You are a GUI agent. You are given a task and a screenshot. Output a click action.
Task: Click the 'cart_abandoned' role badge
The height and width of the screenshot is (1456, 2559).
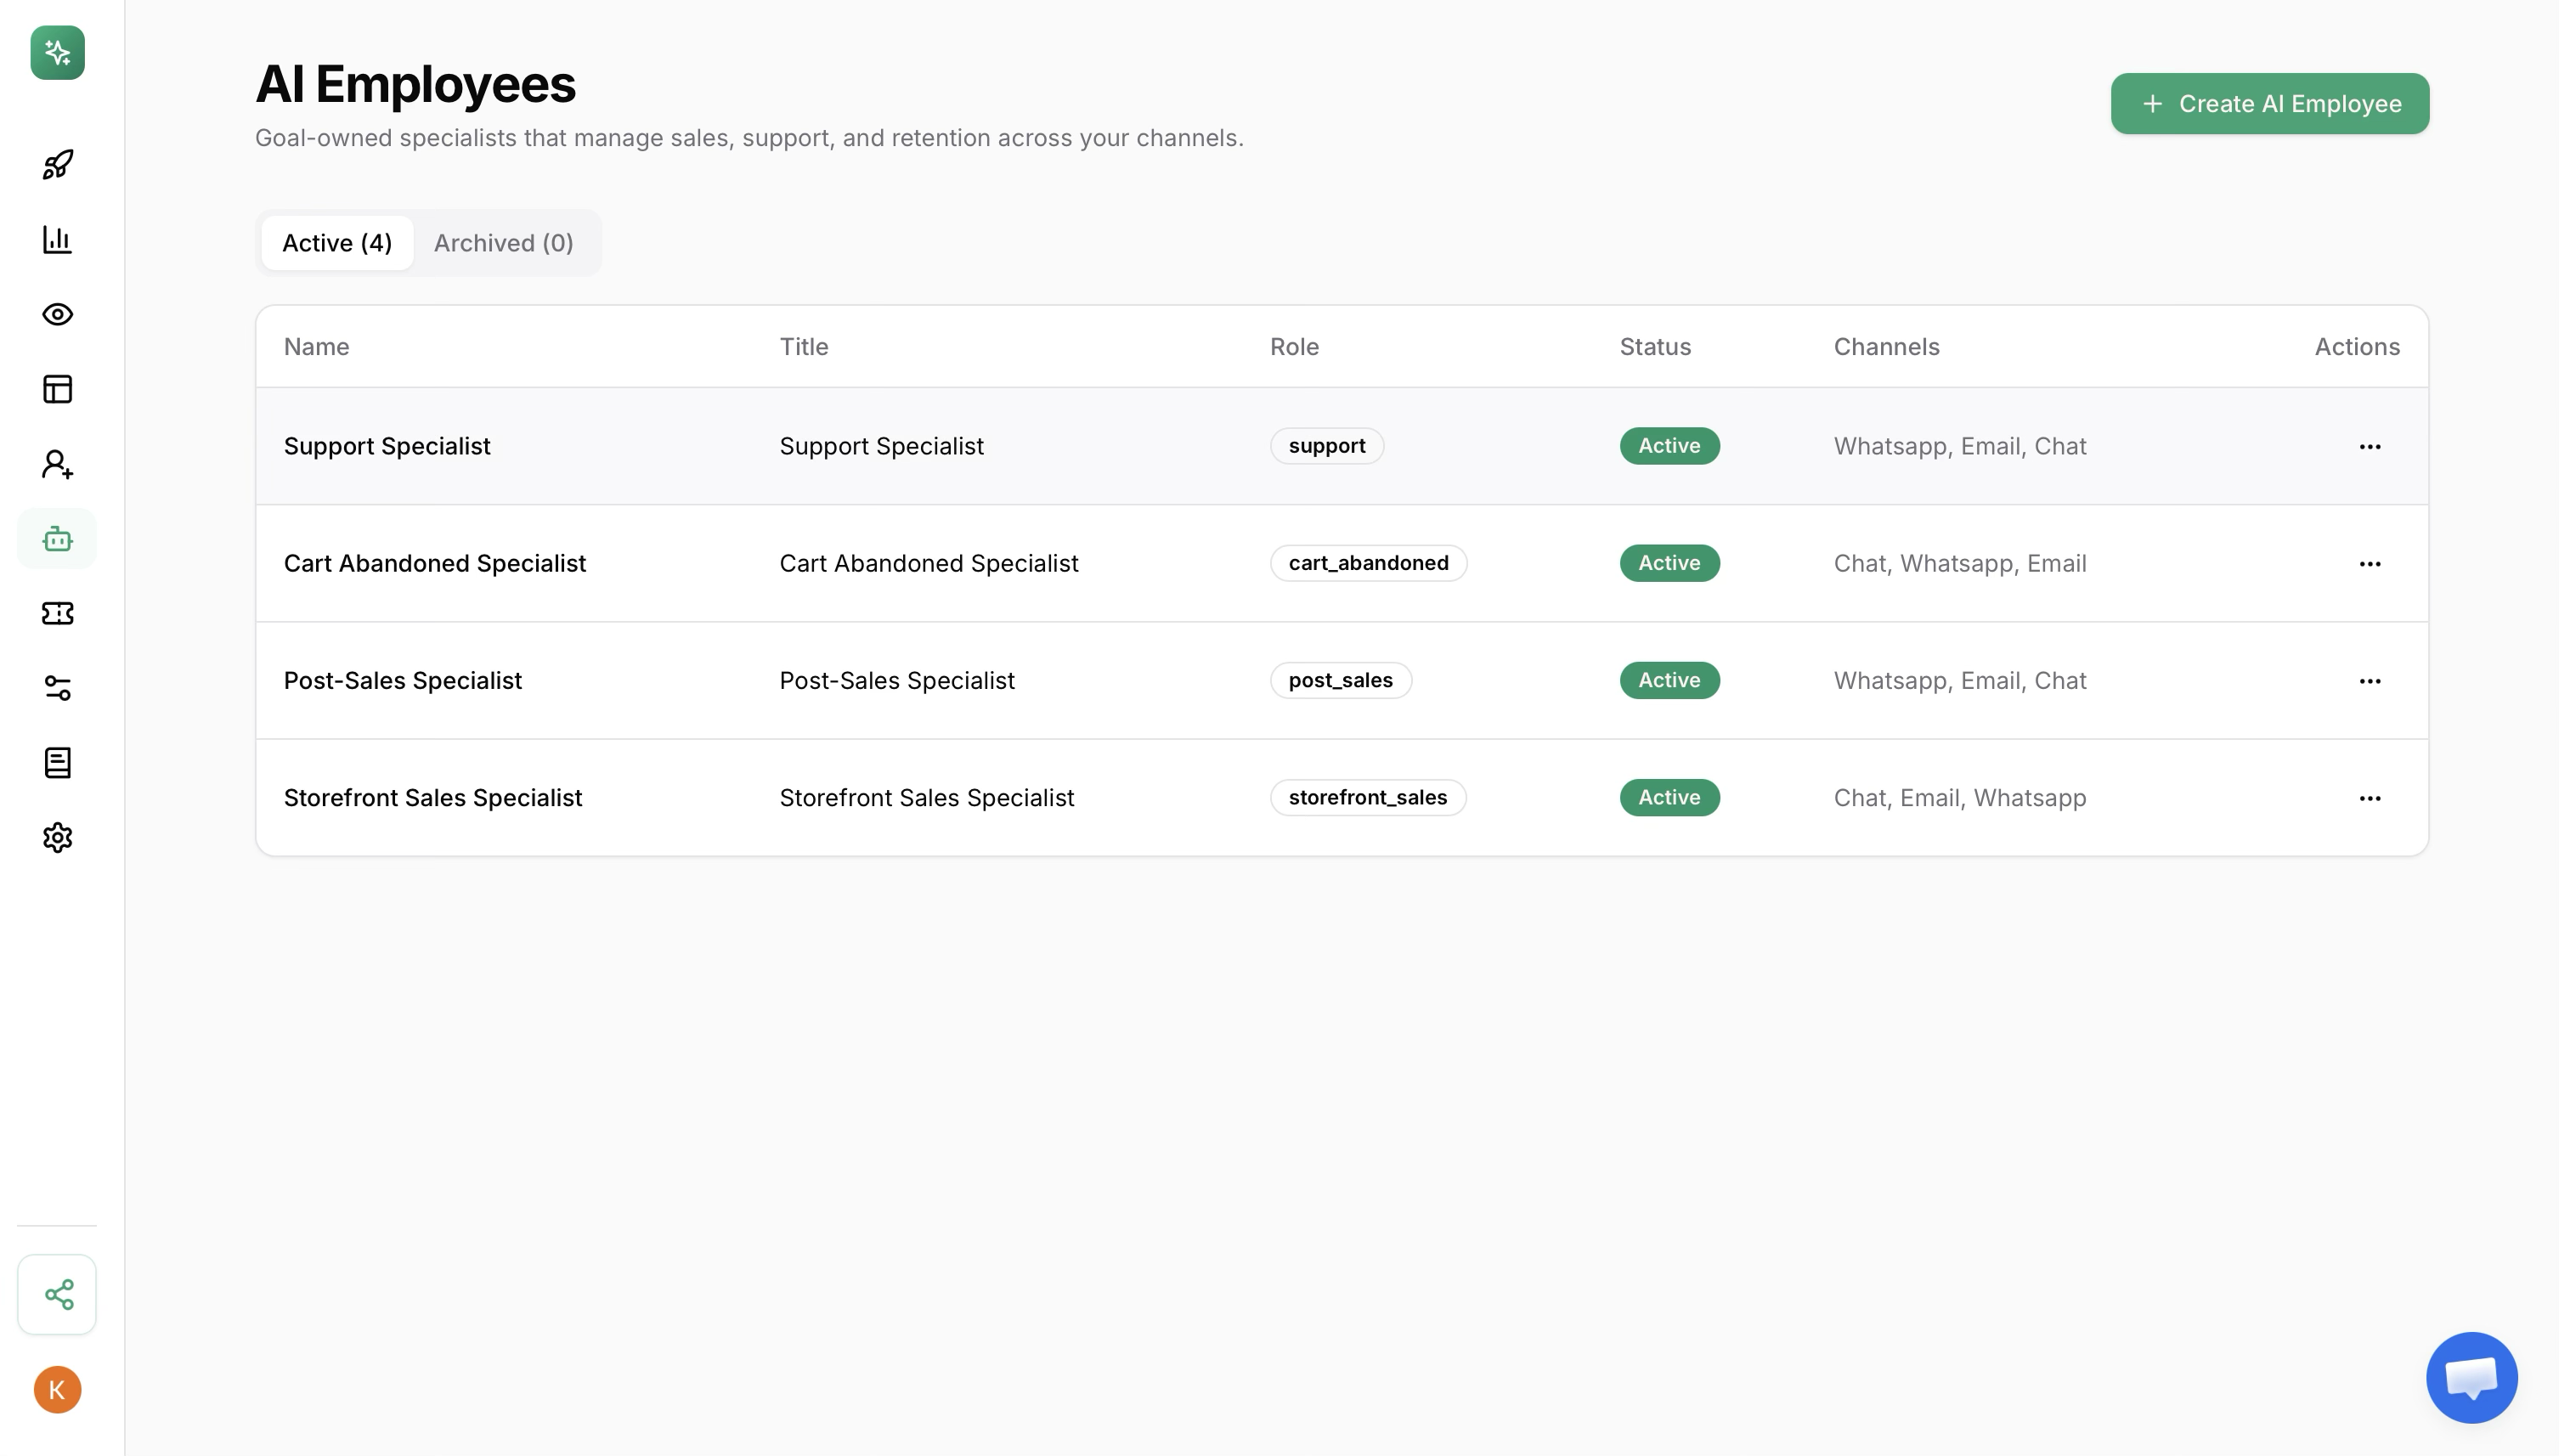tap(1368, 563)
